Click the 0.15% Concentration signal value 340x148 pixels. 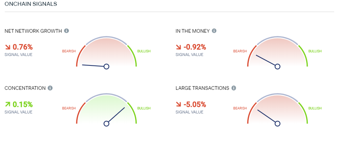23,104
